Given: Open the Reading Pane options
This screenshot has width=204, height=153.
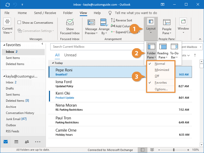Looking at the screenshot, I should tap(163, 51).
